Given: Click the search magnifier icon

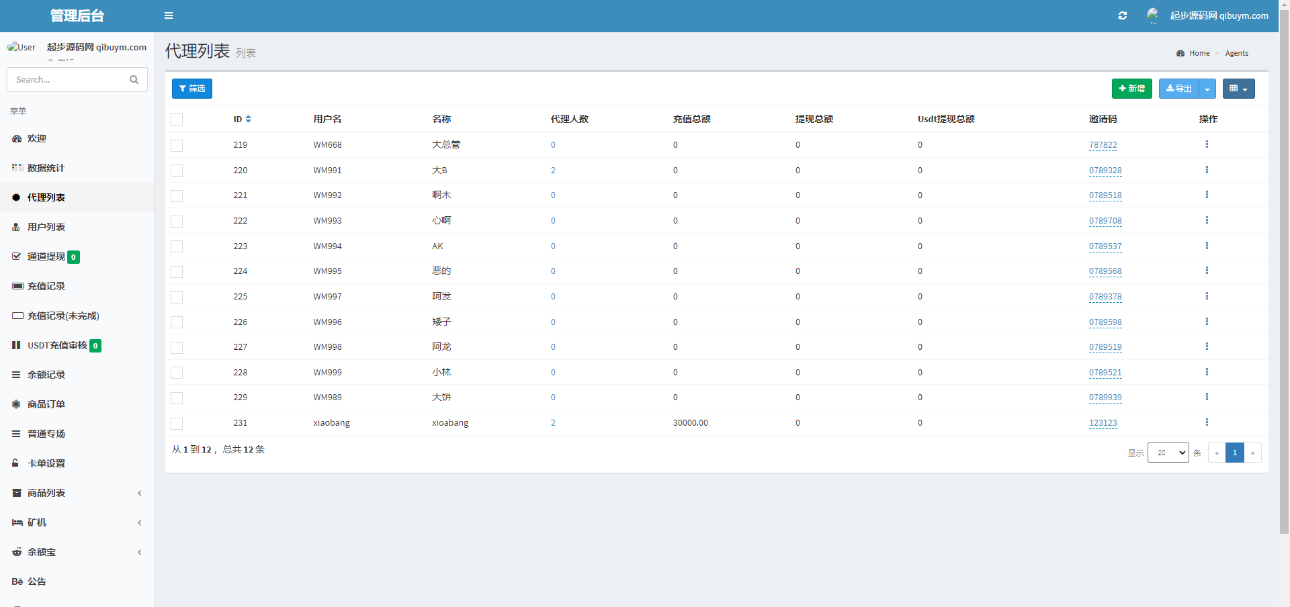Looking at the screenshot, I should [134, 79].
